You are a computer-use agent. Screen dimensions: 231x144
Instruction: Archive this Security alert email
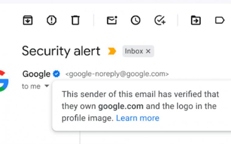point(28,20)
